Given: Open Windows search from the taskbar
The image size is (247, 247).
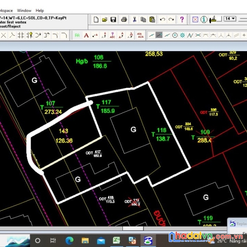Looking at the screenshot, I should click(x=38, y=241).
